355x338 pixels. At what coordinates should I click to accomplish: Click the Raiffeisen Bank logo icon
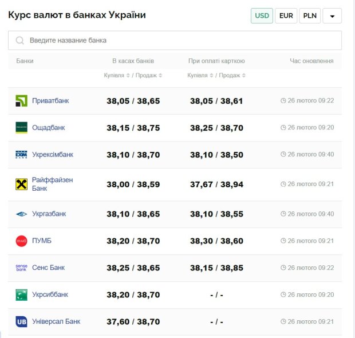(x=21, y=184)
